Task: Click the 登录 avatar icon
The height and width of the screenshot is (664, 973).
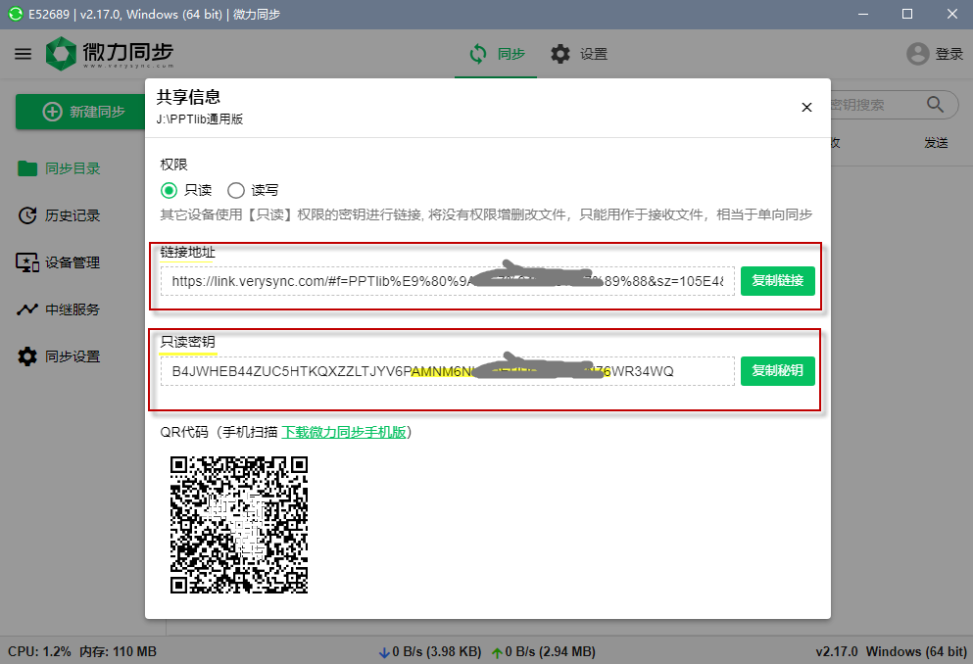Action: point(918,54)
